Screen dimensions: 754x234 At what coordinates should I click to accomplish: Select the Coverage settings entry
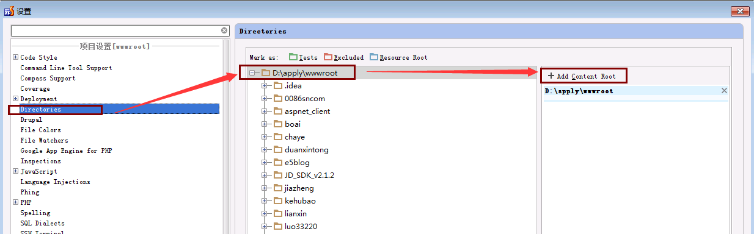(x=35, y=88)
